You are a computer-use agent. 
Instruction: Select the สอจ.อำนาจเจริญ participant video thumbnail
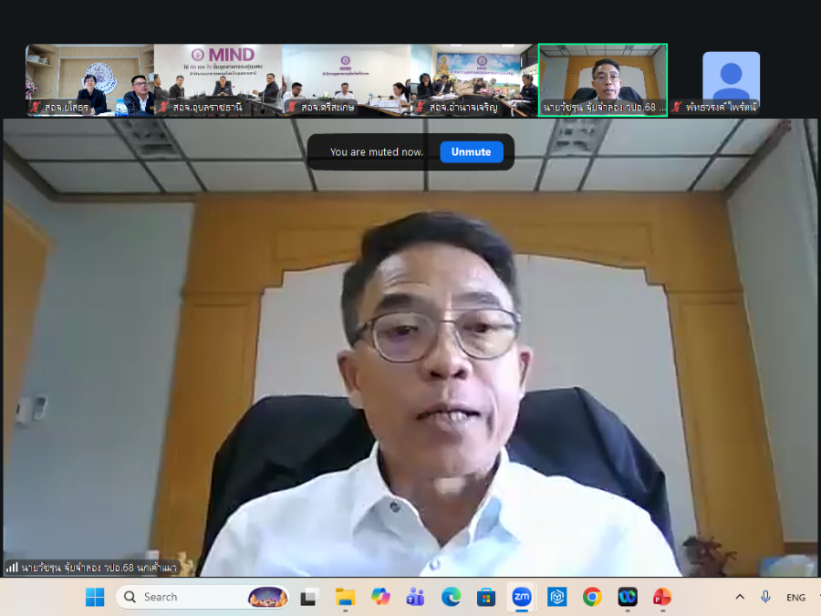click(474, 80)
